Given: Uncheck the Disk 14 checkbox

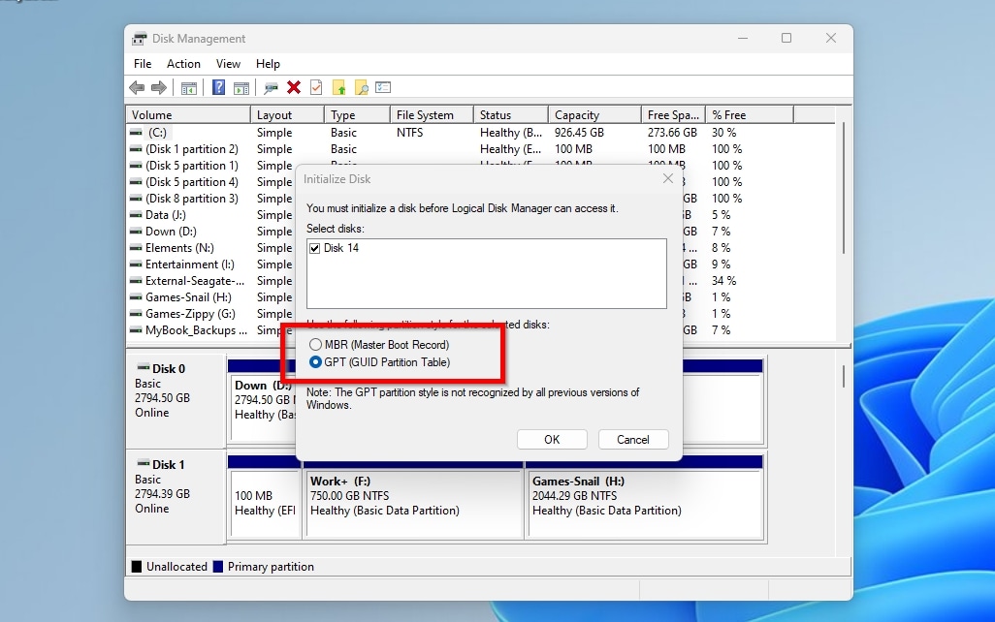Looking at the screenshot, I should point(315,248).
